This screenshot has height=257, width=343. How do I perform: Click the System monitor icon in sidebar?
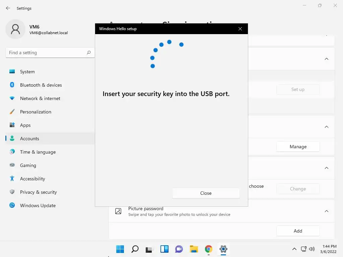pyautogui.click(x=12, y=72)
